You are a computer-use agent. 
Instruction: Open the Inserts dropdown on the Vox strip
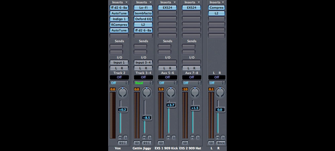[119, 2]
